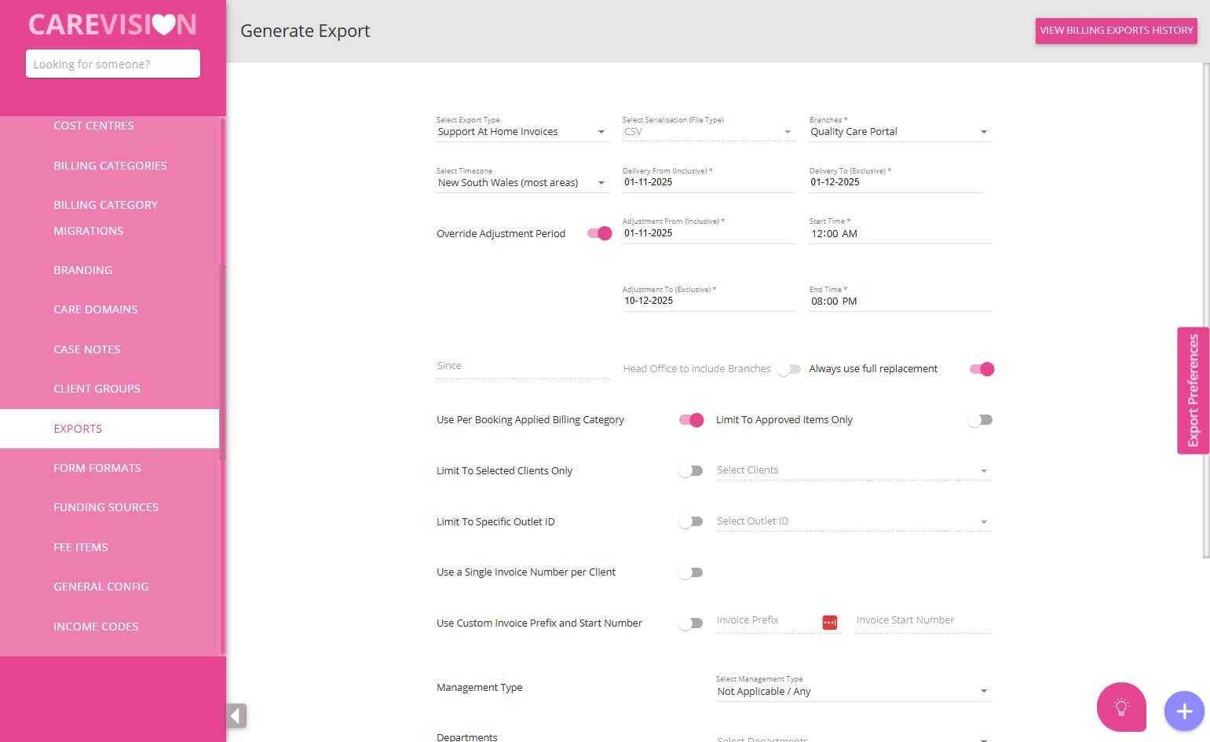Expand the Branches dropdown
Viewport: 1210px width, 742px height.
click(x=900, y=132)
